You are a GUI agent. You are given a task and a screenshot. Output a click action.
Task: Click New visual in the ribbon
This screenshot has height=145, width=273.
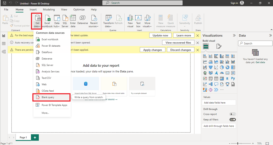130,21
